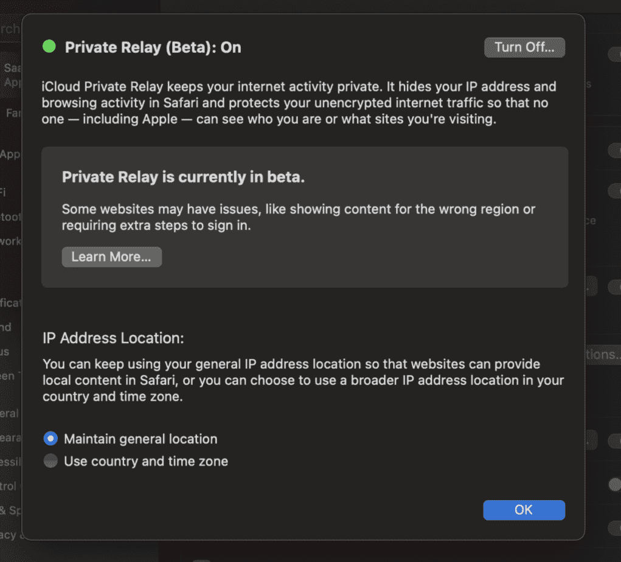Open the Learn More... link button
Image resolution: width=621 pixels, height=562 pixels.
(111, 257)
